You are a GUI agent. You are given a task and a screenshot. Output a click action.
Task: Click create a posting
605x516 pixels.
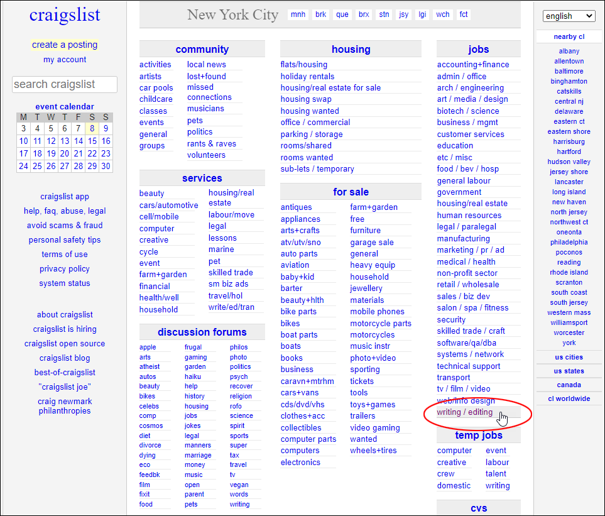point(65,45)
